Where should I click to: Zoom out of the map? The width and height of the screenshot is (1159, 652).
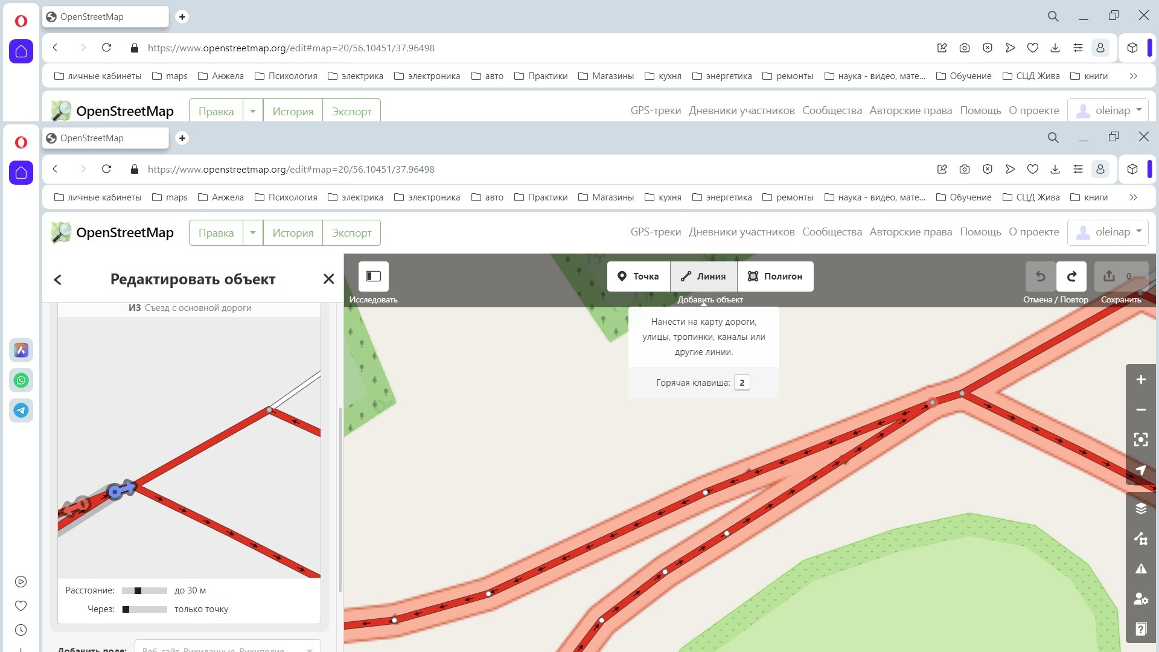click(x=1140, y=410)
